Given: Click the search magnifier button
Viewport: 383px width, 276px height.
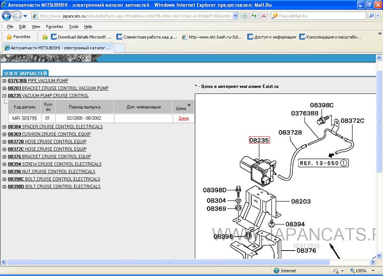Looking at the screenshot, I should click(372, 16).
